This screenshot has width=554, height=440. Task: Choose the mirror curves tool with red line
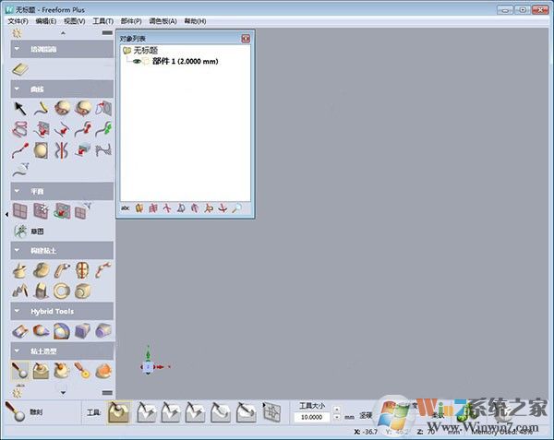pyautogui.click(x=62, y=149)
